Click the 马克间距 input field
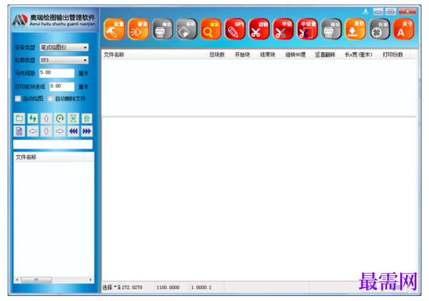Screen dimensions: 429x301 click(x=57, y=73)
